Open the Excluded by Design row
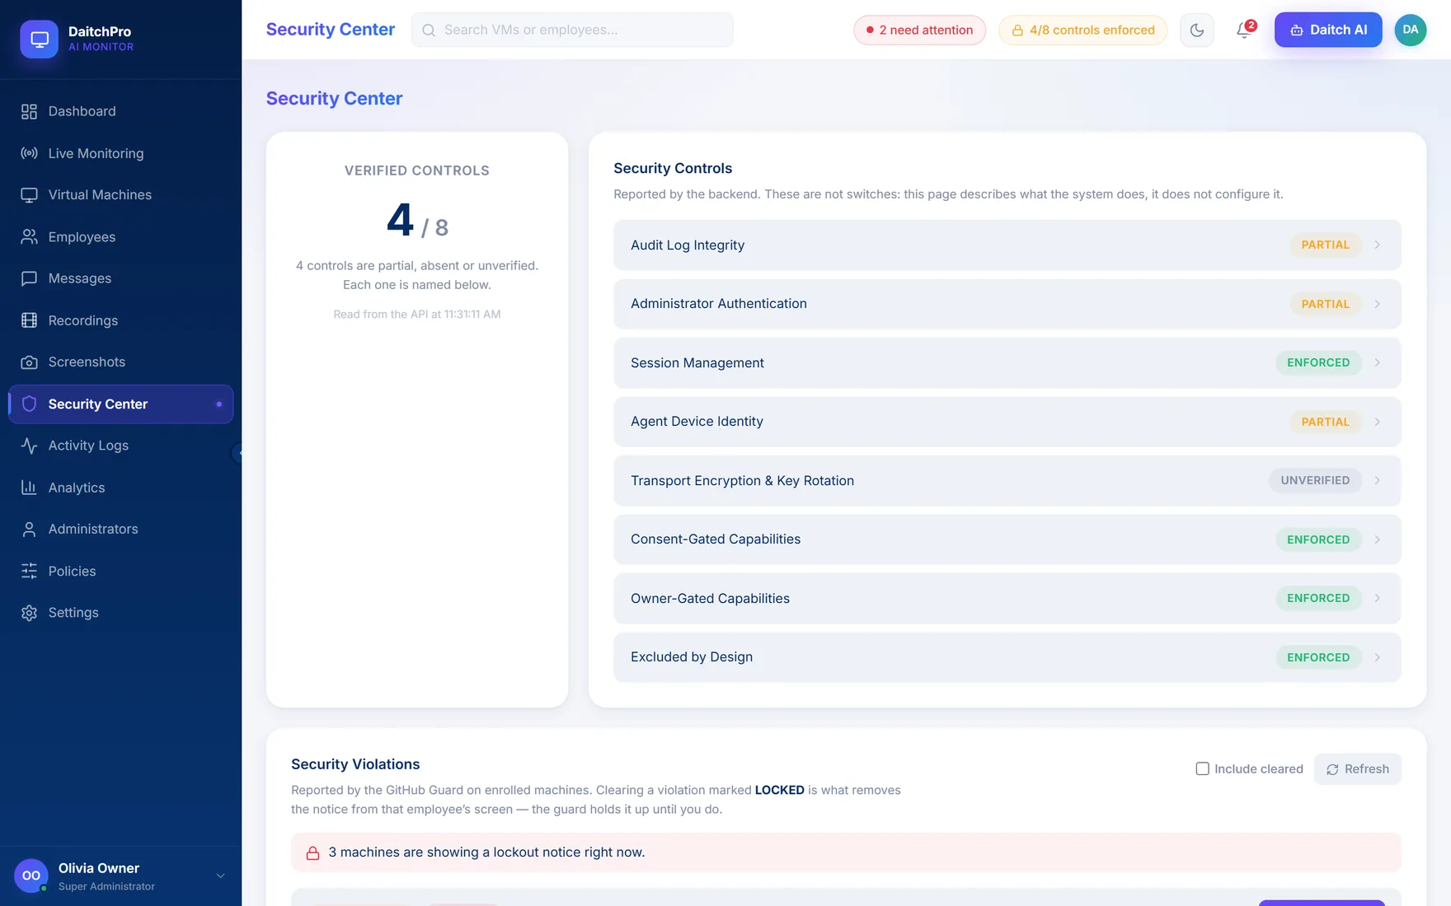This screenshot has width=1451, height=906. [x=1007, y=657]
